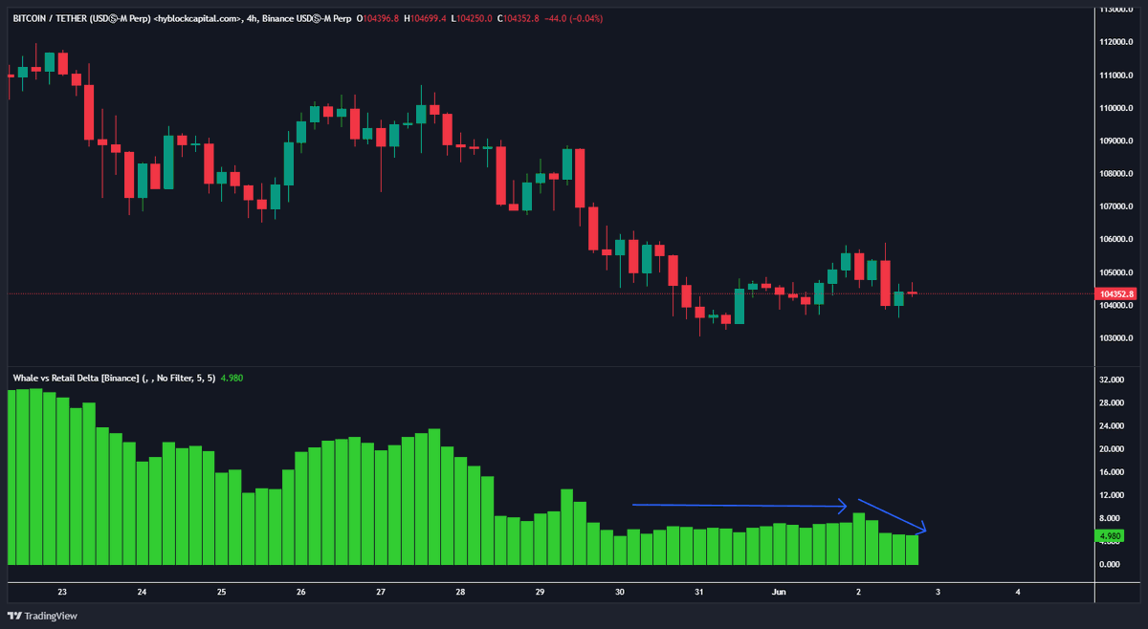The width and height of the screenshot is (1148, 629).
Task: Click the -44.0 (-0.04%) change value
Action: [575, 17]
